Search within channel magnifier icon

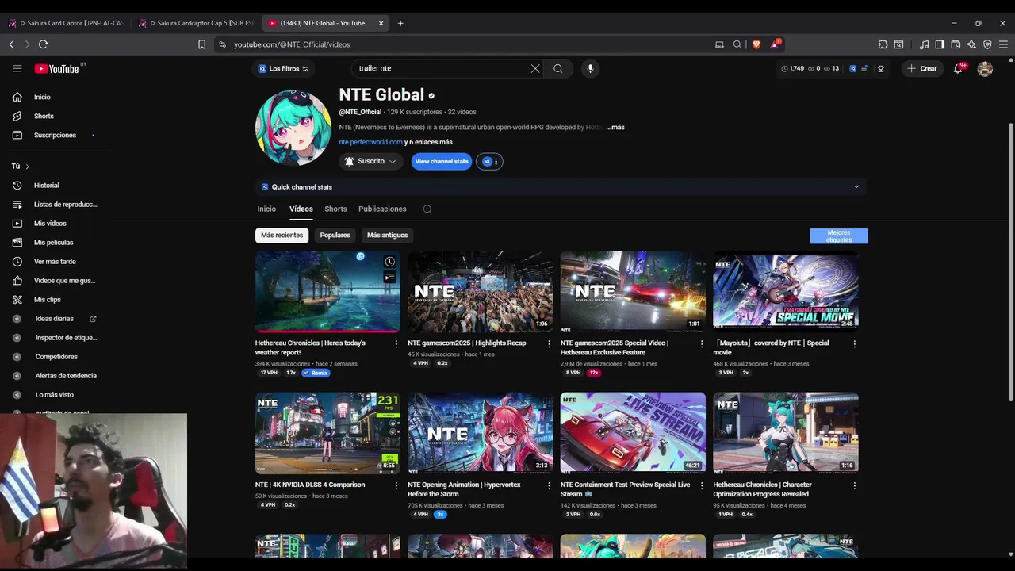coord(427,209)
